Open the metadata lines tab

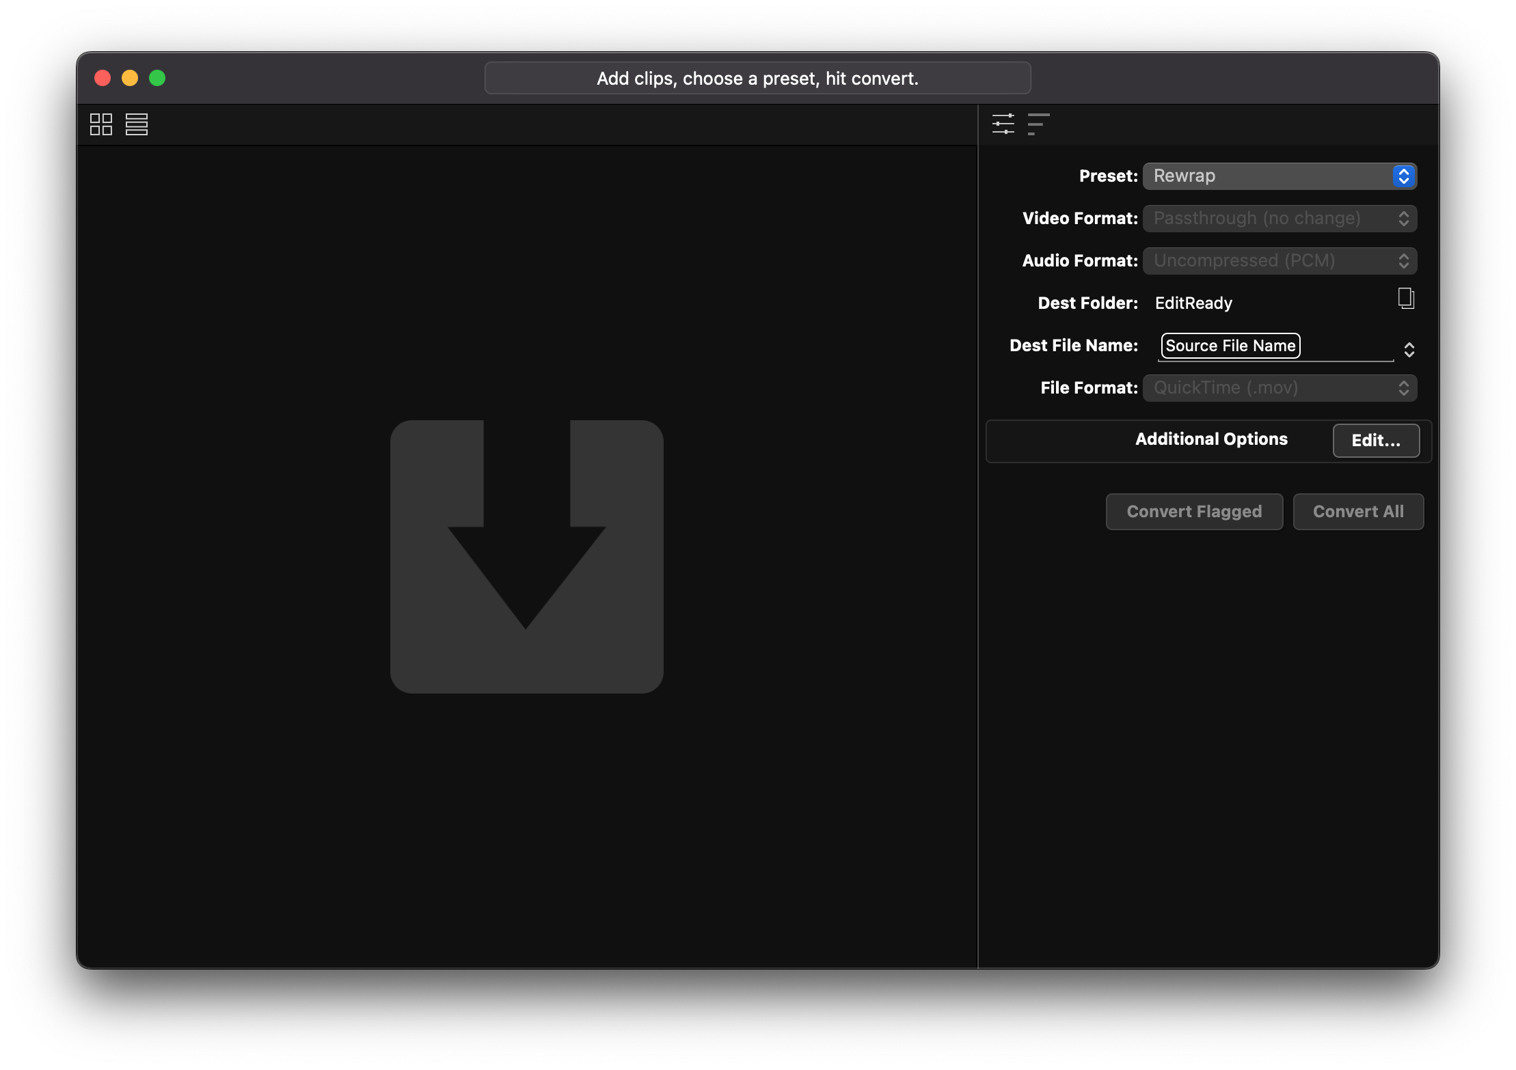[x=1038, y=124]
